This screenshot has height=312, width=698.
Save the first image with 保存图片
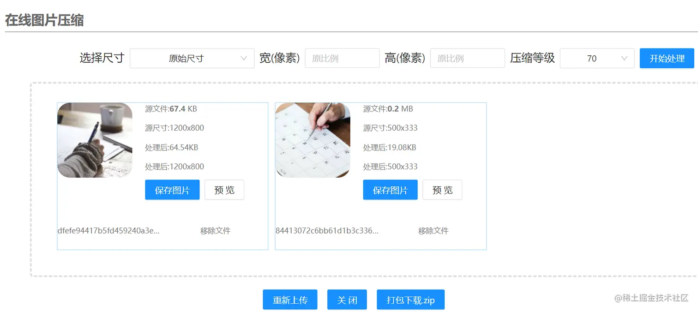pyautogui.click(x=172, y=190)
